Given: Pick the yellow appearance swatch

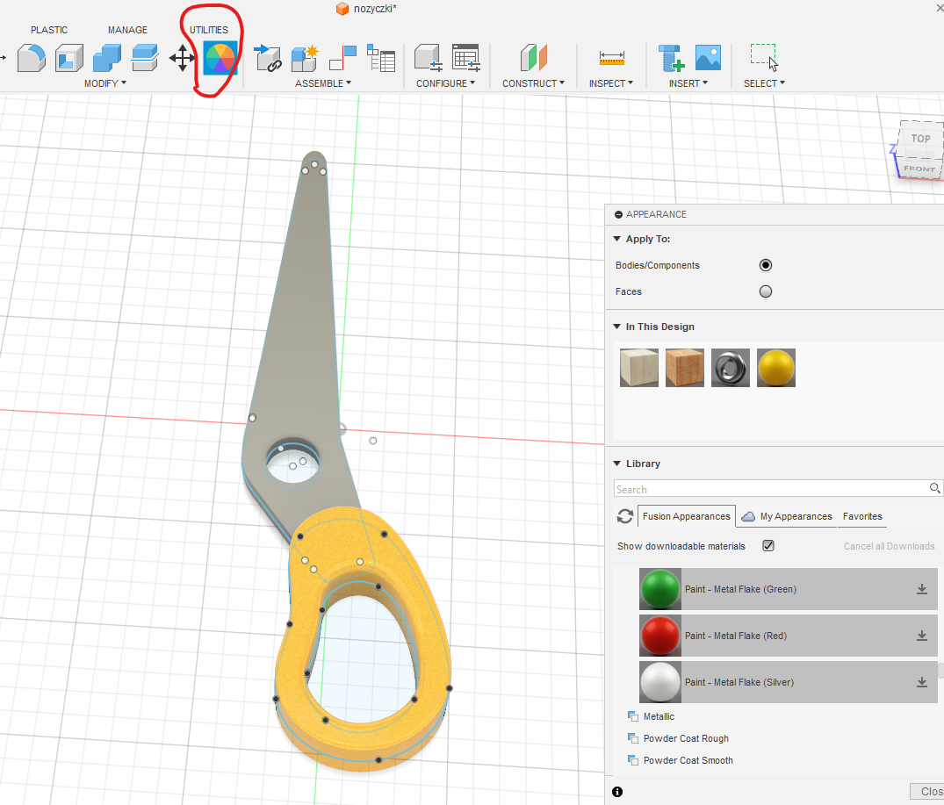Looking at the screenshot, I should 775,368.
